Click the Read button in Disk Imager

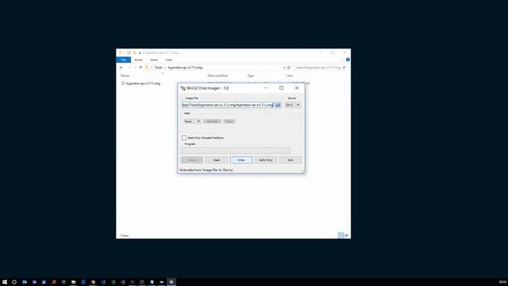pos(217,160)
